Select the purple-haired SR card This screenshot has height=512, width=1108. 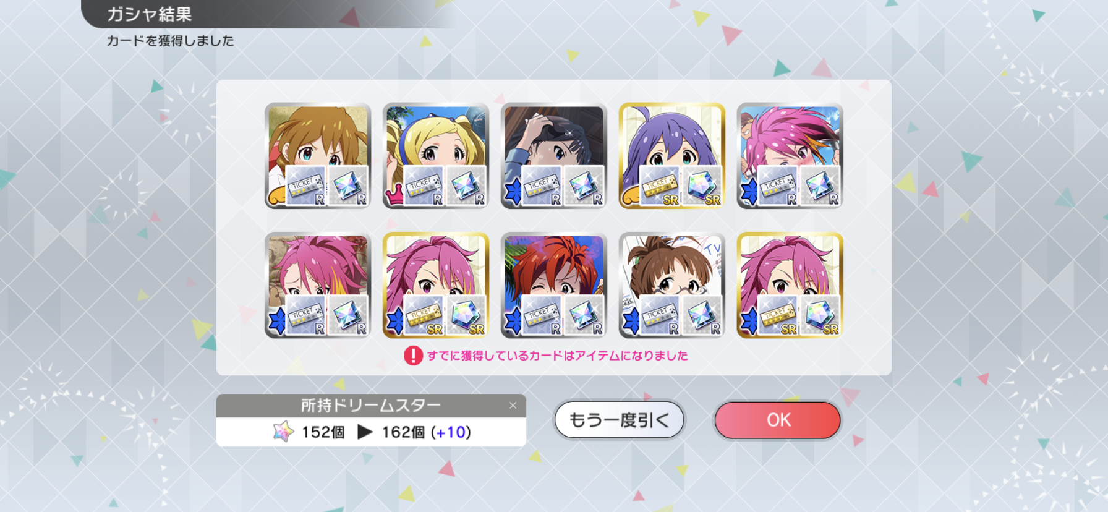point(672,156)
